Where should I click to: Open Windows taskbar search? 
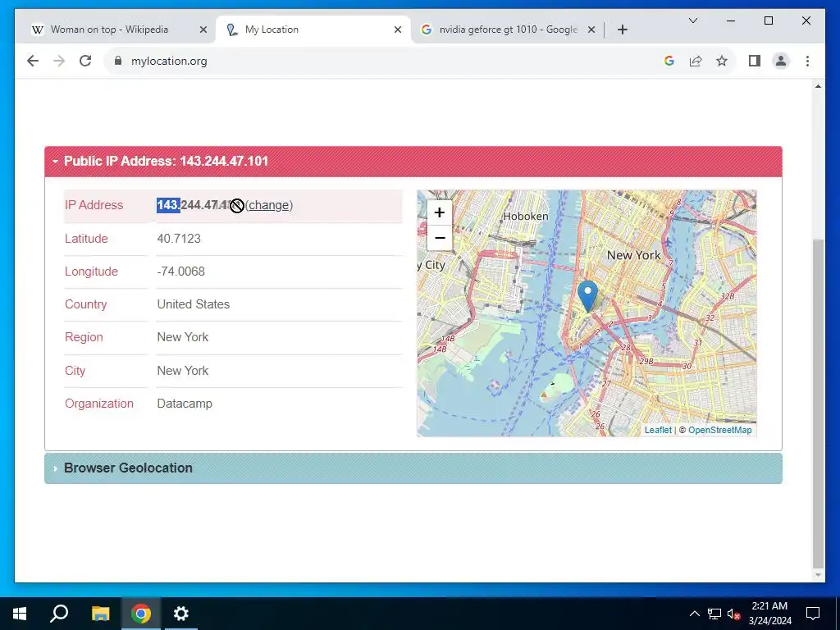pyautogui.click(x=59, y=614)
